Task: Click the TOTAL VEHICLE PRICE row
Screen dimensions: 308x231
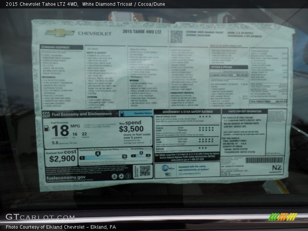Action: point(268,101)
